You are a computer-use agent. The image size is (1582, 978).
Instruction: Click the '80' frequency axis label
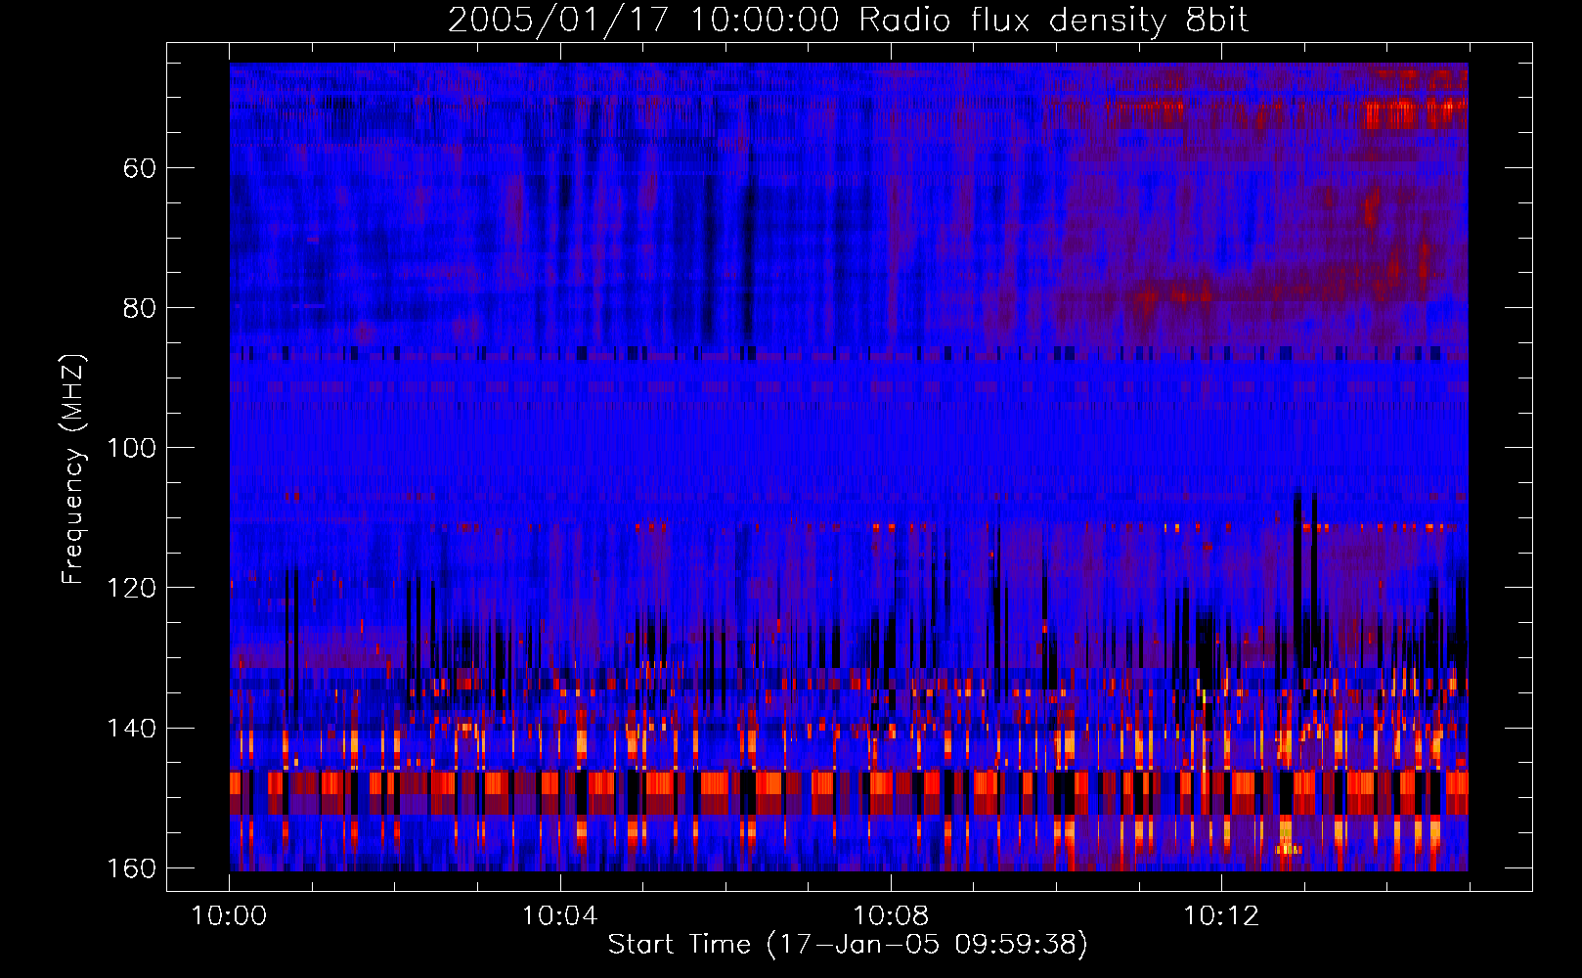pos(140,308)
